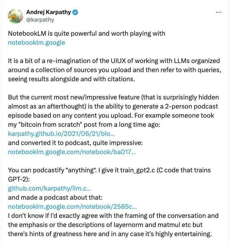Open the more options ellipsis menu

(219, 12)
